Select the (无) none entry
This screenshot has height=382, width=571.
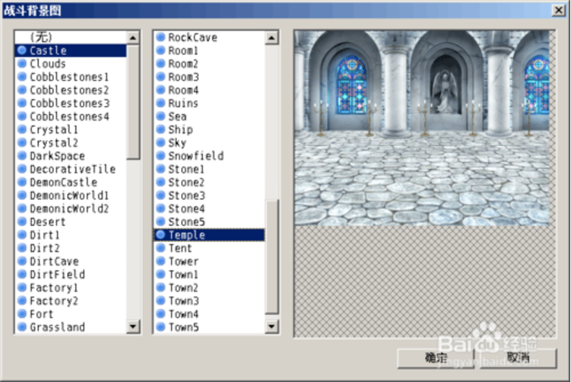click(41, 37)
